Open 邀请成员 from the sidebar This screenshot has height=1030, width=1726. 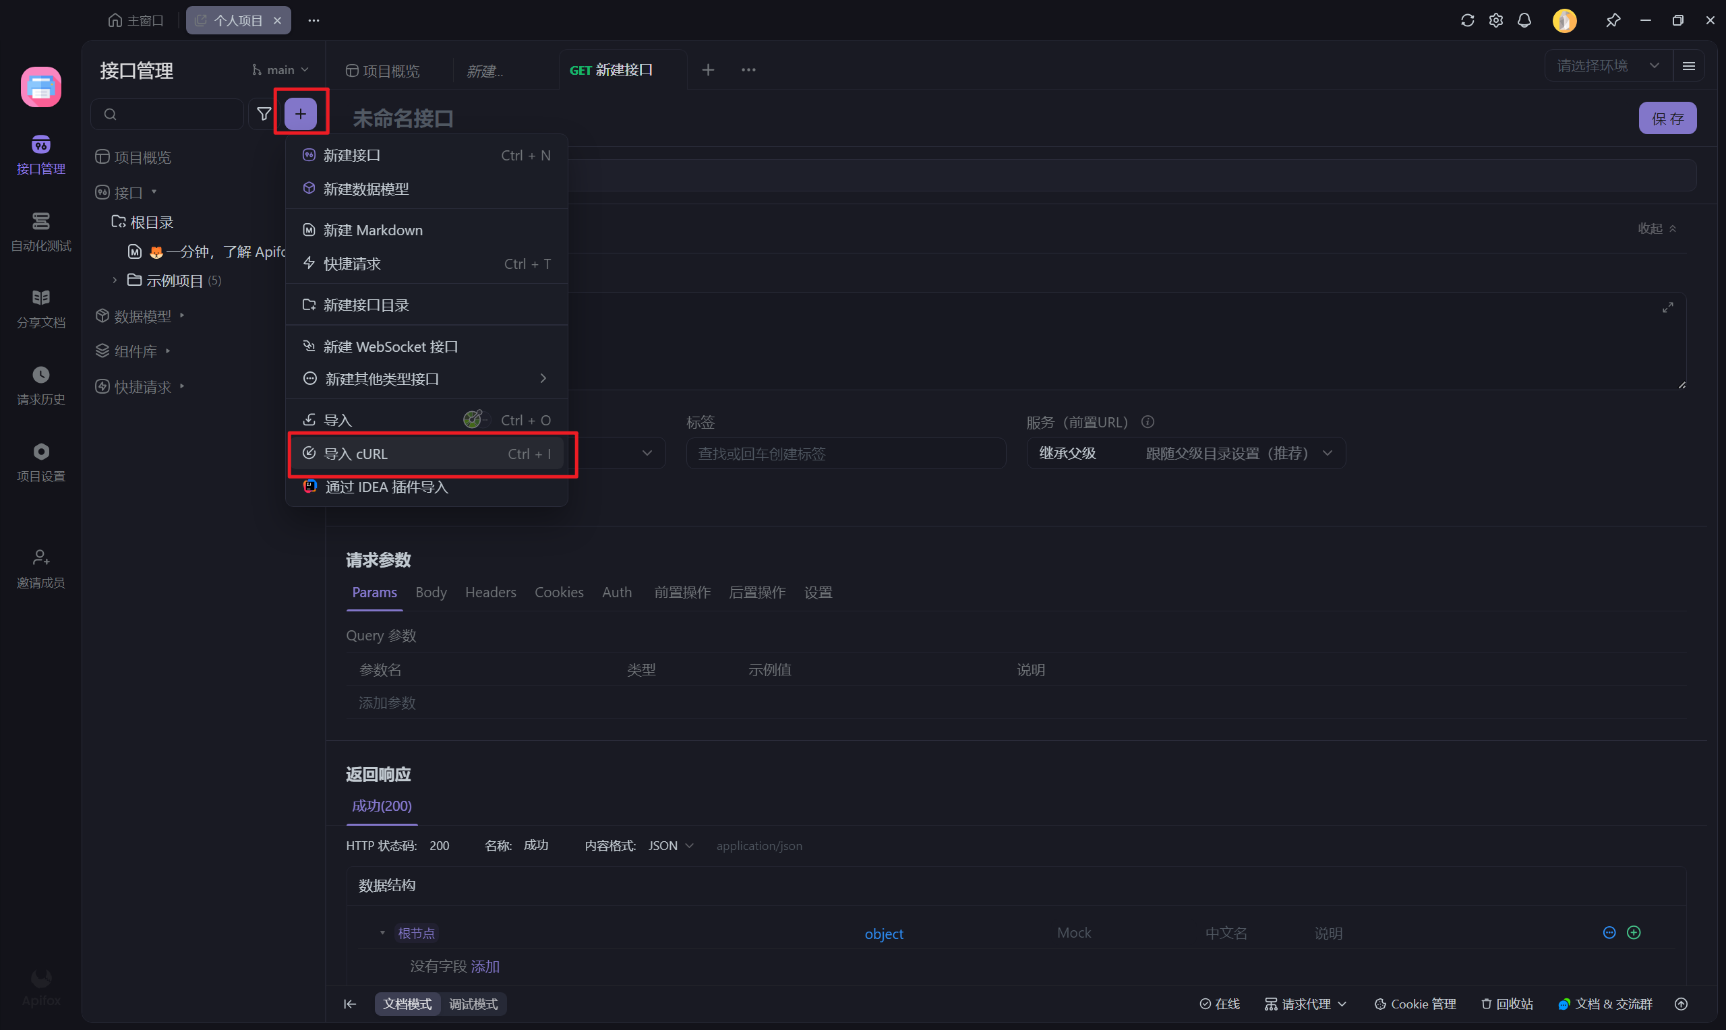40,568
